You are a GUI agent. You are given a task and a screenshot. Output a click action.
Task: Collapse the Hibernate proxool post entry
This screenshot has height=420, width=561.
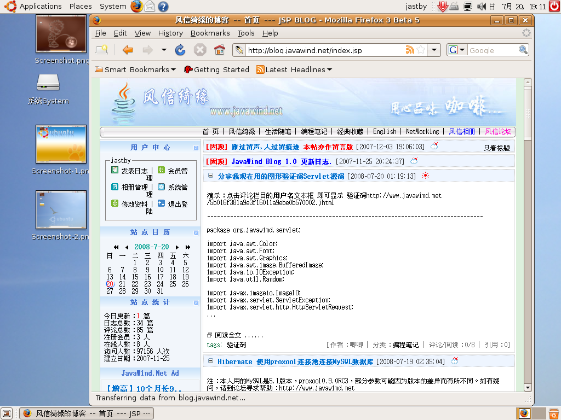tap(210, 361)
